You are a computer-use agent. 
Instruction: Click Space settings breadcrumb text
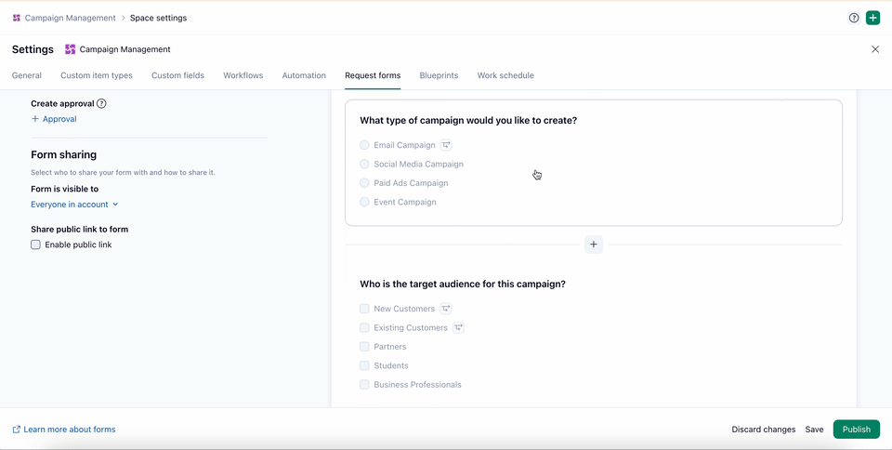point(158,18)
